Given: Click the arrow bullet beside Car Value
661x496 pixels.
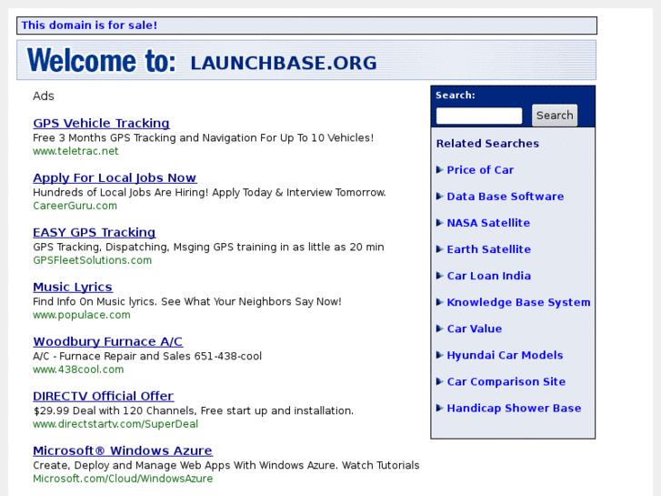Looking at the screenshot, I should point(439,329).
